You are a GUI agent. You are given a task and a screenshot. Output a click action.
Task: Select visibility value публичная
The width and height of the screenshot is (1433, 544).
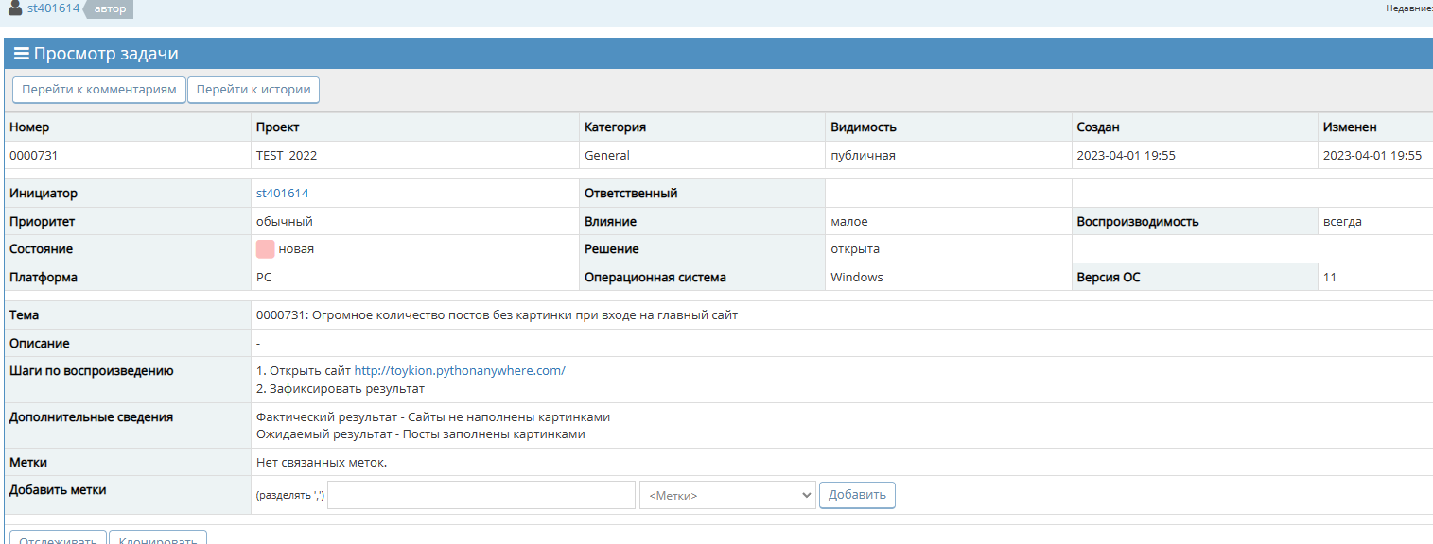pos(863,156)
